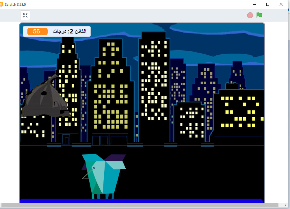The height and width of the screenshot is (209, 290).
Task: Click the orange -56 score value
Action: (x=37, y=31)
